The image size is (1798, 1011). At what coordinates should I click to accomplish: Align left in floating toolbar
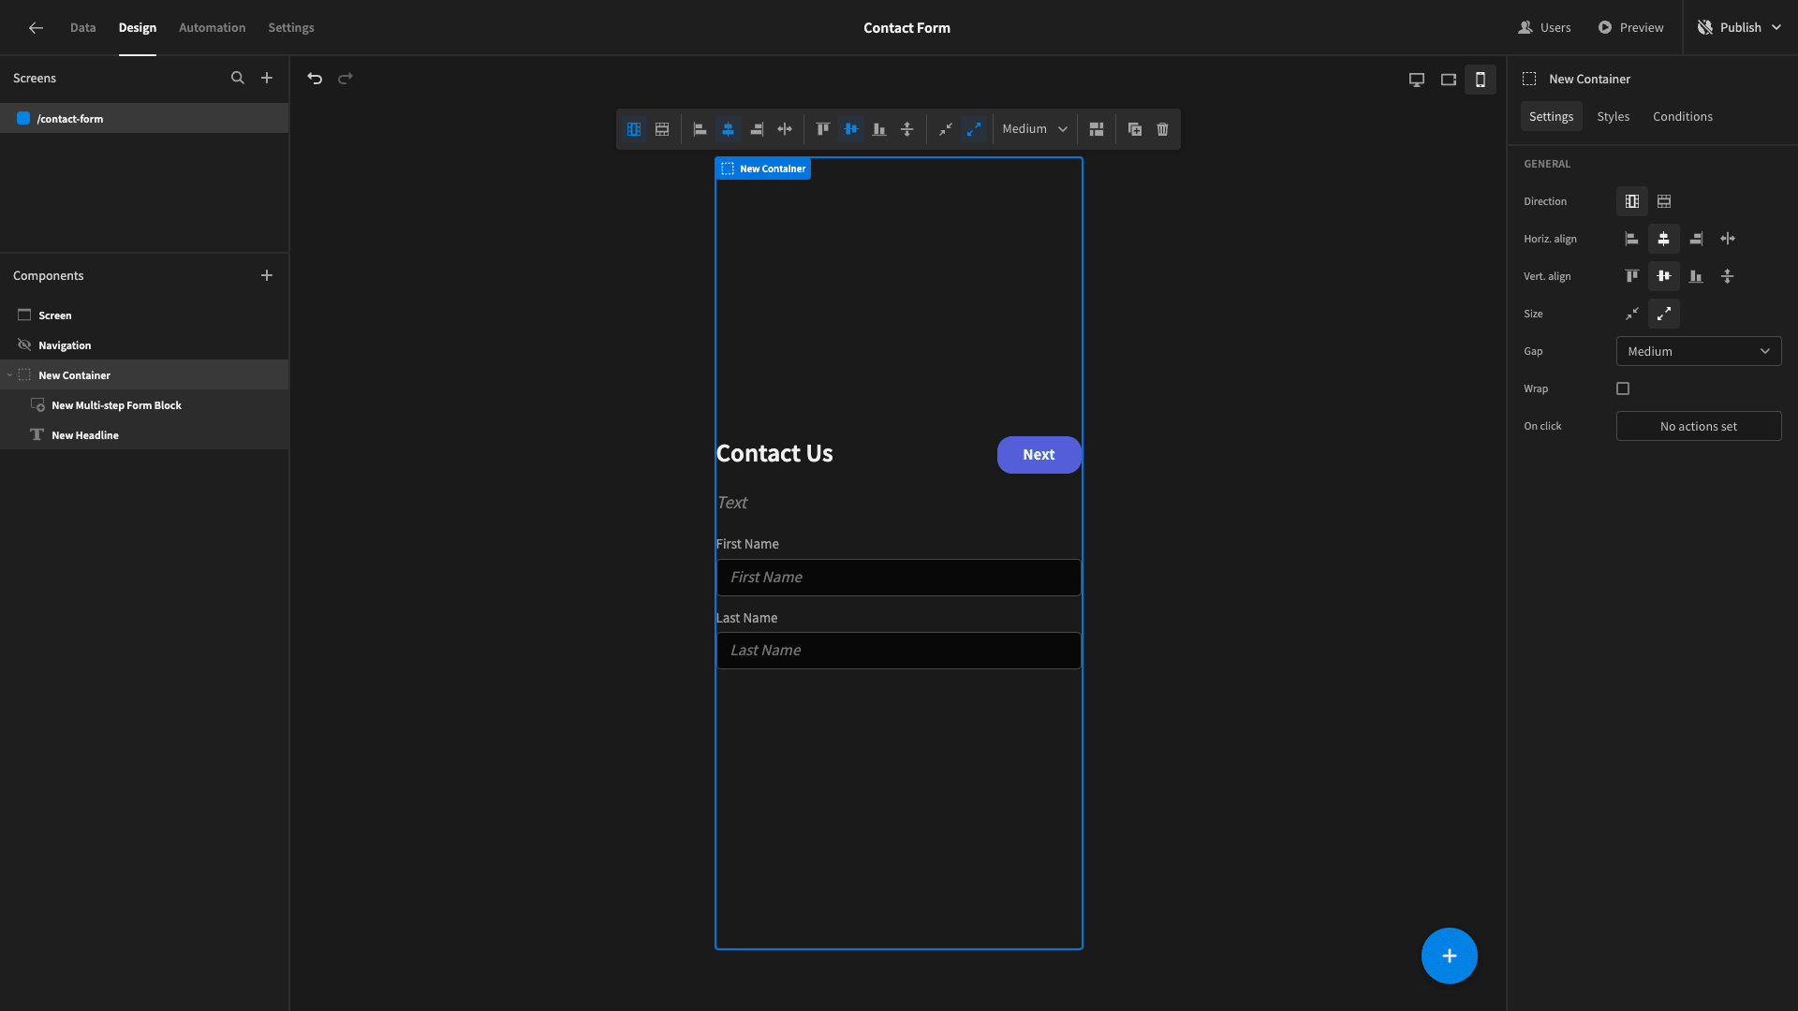pyautogui.click(x=700, y=129)
